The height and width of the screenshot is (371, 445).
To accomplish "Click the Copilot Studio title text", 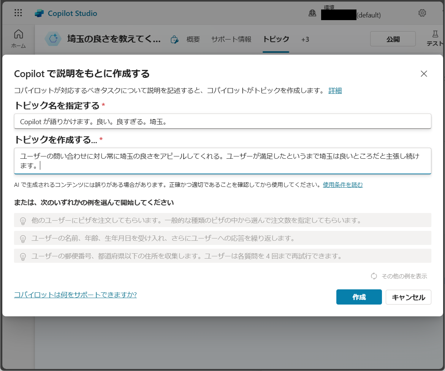I will [x=72, y=13].
